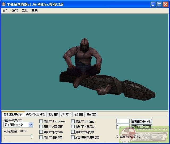Close the model viewer window
Image resolution: width=170 pixels, height=144 pixels.
point(165,5)
